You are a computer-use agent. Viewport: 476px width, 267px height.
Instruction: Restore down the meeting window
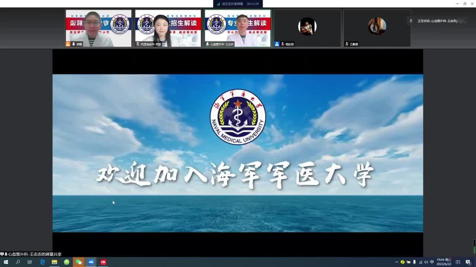click(x=464, y=4)
